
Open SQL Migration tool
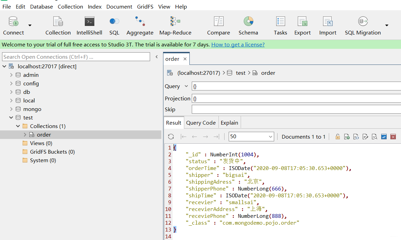tap(362, 26)
